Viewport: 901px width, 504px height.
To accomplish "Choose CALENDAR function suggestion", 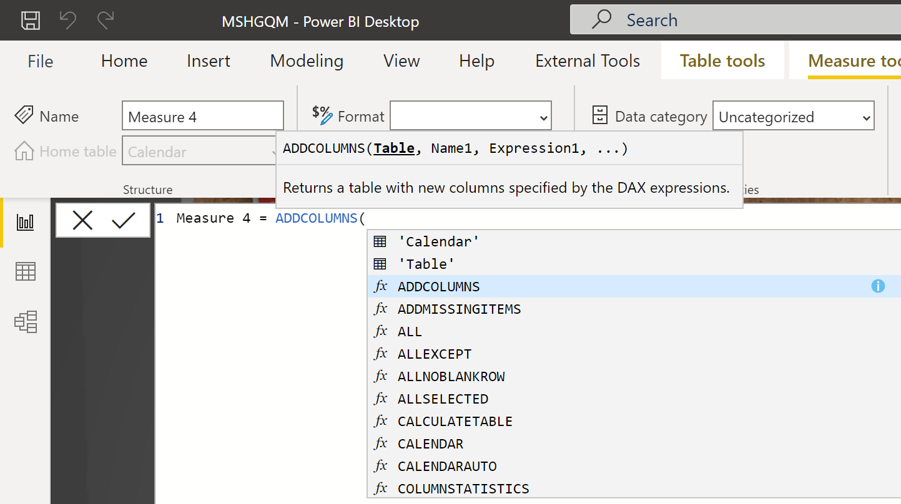I will [x=634, y=443].
